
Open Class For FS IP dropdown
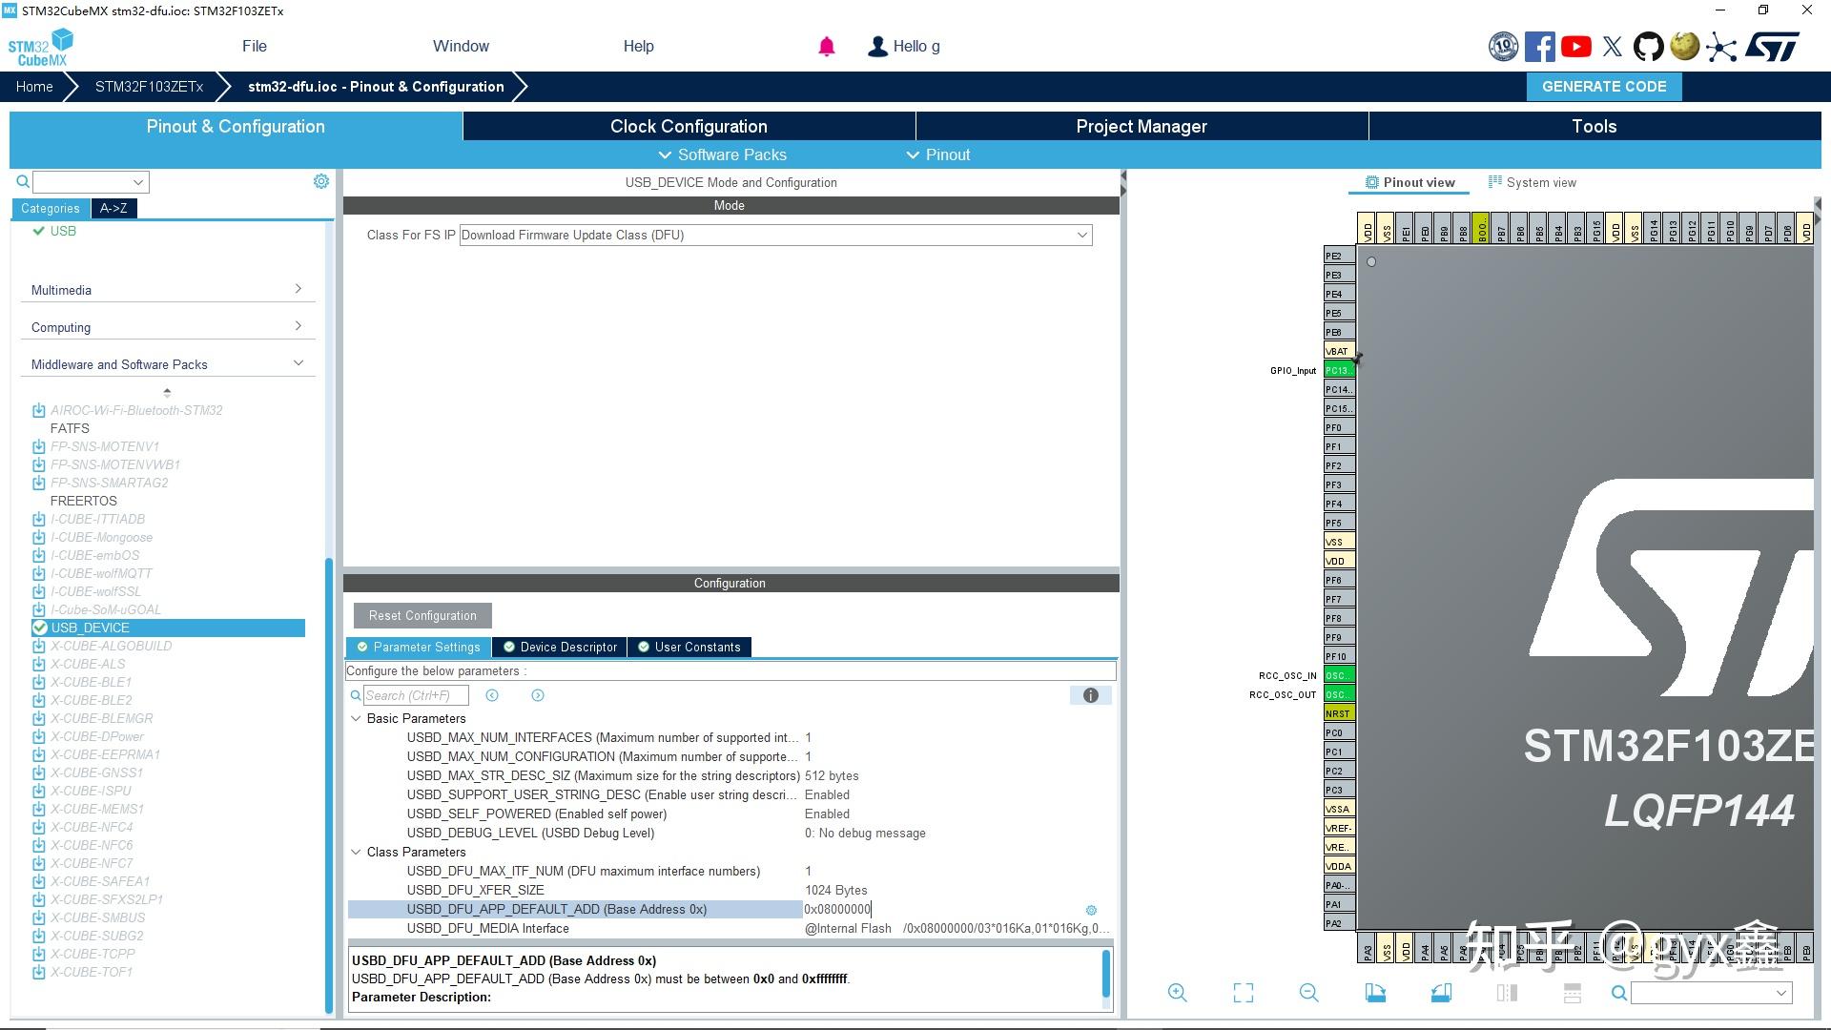1082,235
